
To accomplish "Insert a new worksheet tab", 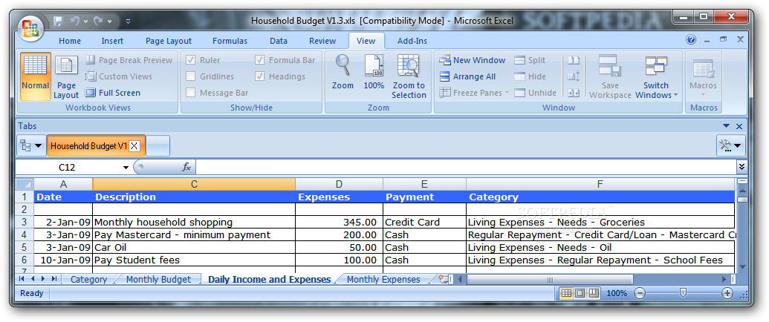I will [443, 280].
